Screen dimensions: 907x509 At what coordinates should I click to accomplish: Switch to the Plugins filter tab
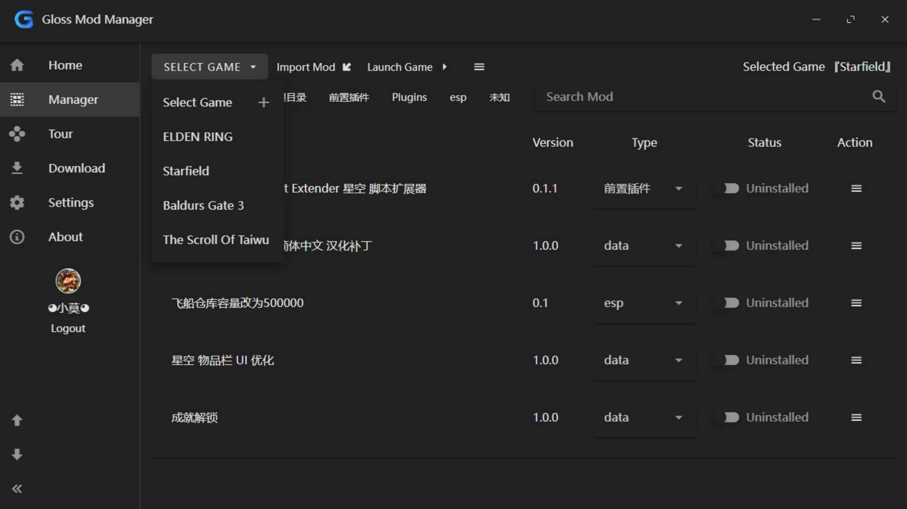tap(409, 97)
